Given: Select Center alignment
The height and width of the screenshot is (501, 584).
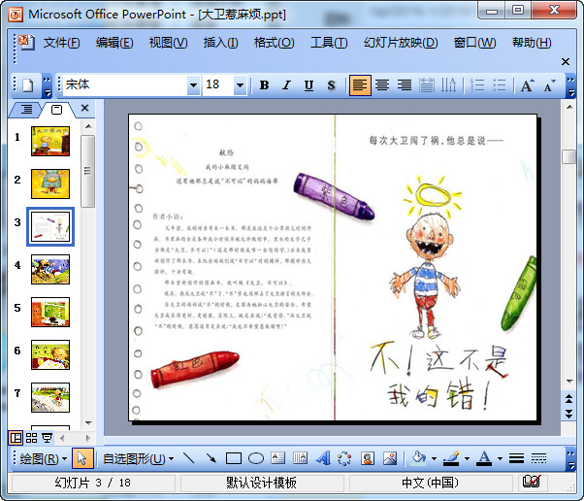Looking at the screenshot, I should [382, 85].
